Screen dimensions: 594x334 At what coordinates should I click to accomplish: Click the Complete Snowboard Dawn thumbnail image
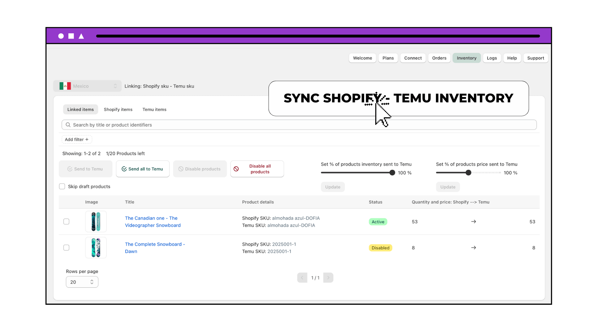pyautogui.click(x=96, y=248)
